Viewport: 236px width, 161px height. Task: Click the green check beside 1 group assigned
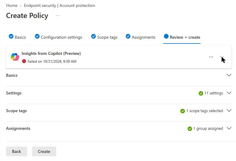[x=190, y=129]
